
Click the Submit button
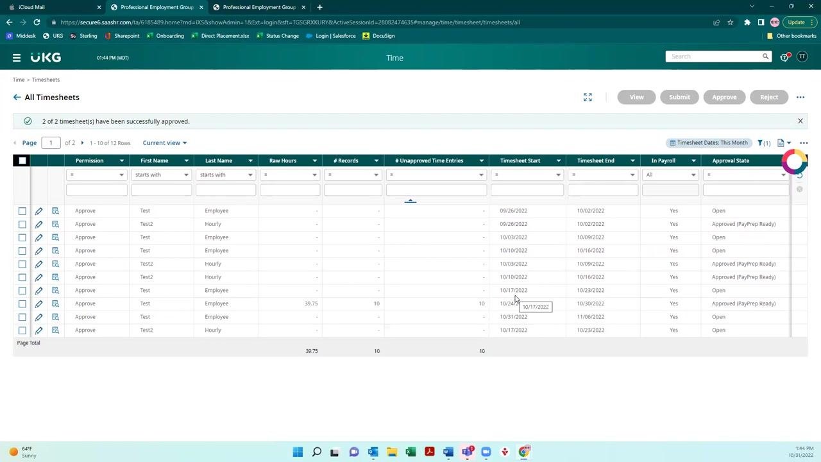click(679, 97)
